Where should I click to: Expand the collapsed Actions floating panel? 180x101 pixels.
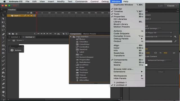point(22,46)
